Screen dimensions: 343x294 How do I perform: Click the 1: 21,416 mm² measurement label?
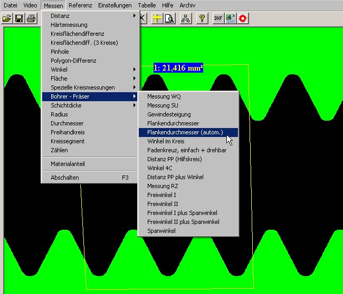178,68
